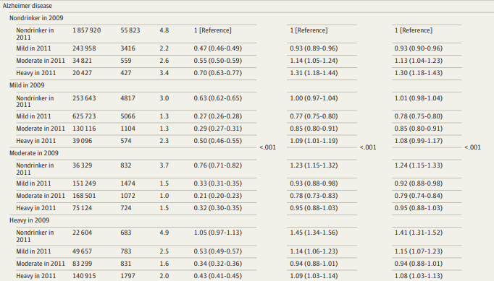Click the number '140 915'
This screenshot has width=494, height=281.
pos(84,276)
